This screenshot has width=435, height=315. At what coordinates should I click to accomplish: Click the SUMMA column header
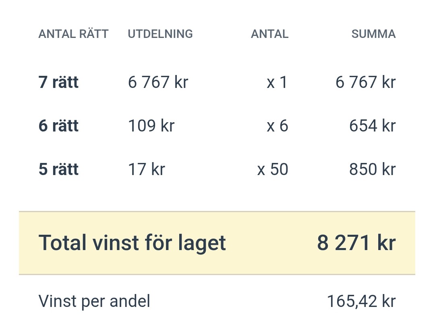pyautogui.click(x=373, y=34)
